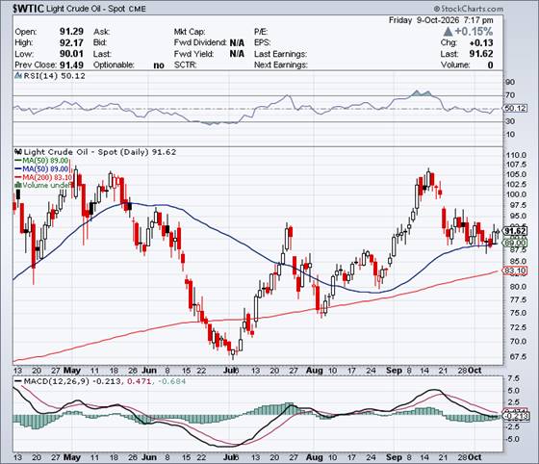Click the RSI indicator icon beside RSI(14)

(18, 76)
